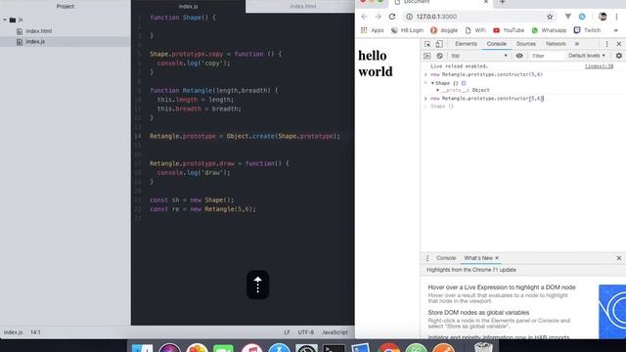Show hidden bookmarks overflow chevron
The height and width of the screenshot is (352, 626).
pos(615,30)
